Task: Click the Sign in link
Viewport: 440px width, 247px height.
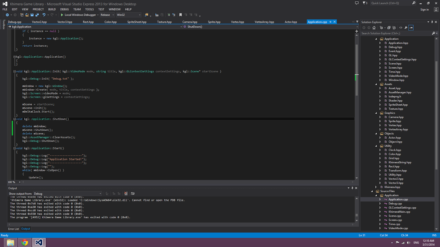Action: 424,10
